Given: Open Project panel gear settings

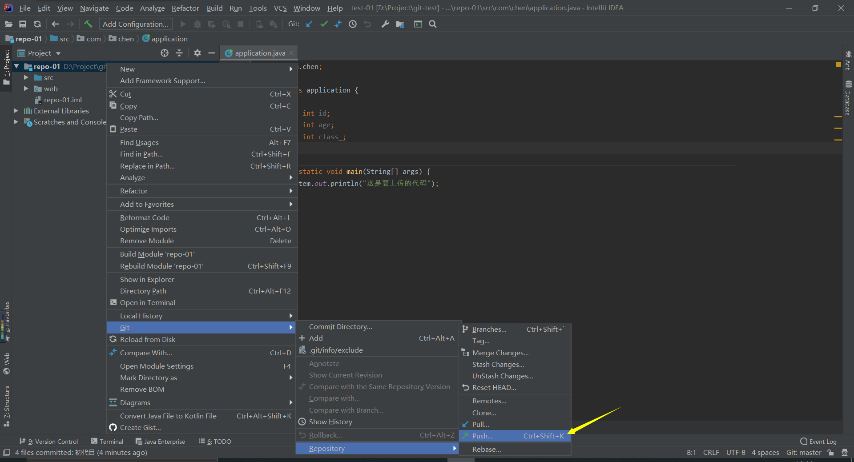Looking at the screenshot, I should coord(197,53).
